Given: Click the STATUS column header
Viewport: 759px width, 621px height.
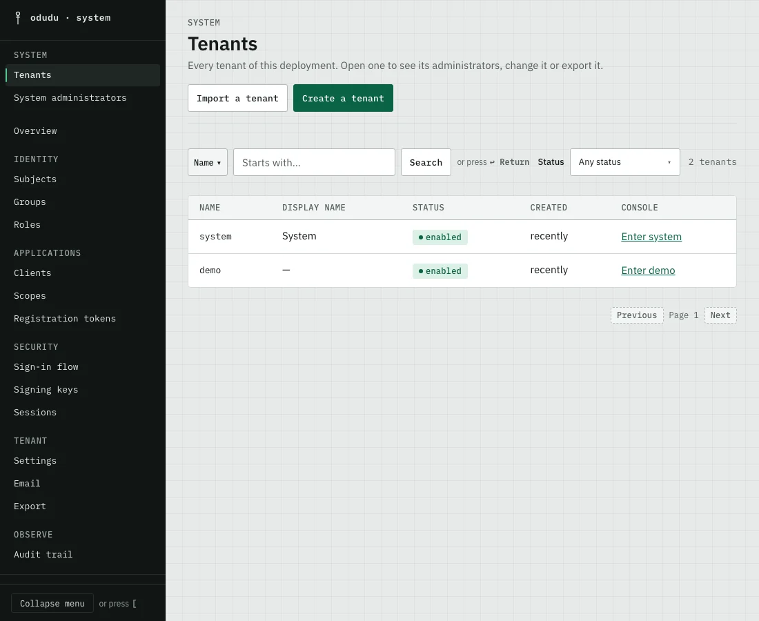Looking at the screenshot, I should [428, 208].
